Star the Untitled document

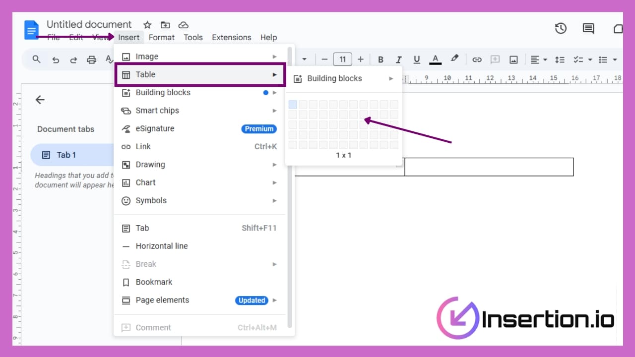(x=147, y=25)
